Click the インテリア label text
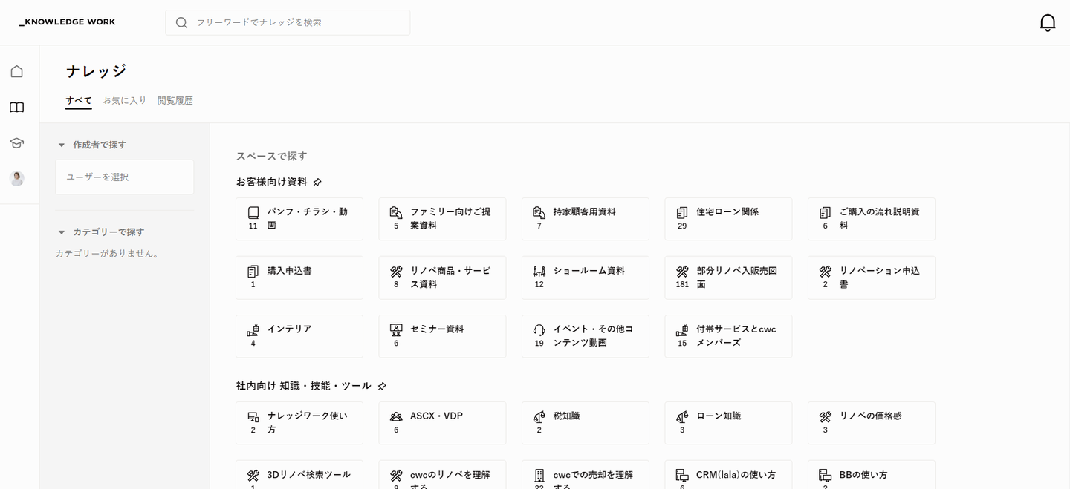Screen dimensions: 1070x489 click(290, 329)
